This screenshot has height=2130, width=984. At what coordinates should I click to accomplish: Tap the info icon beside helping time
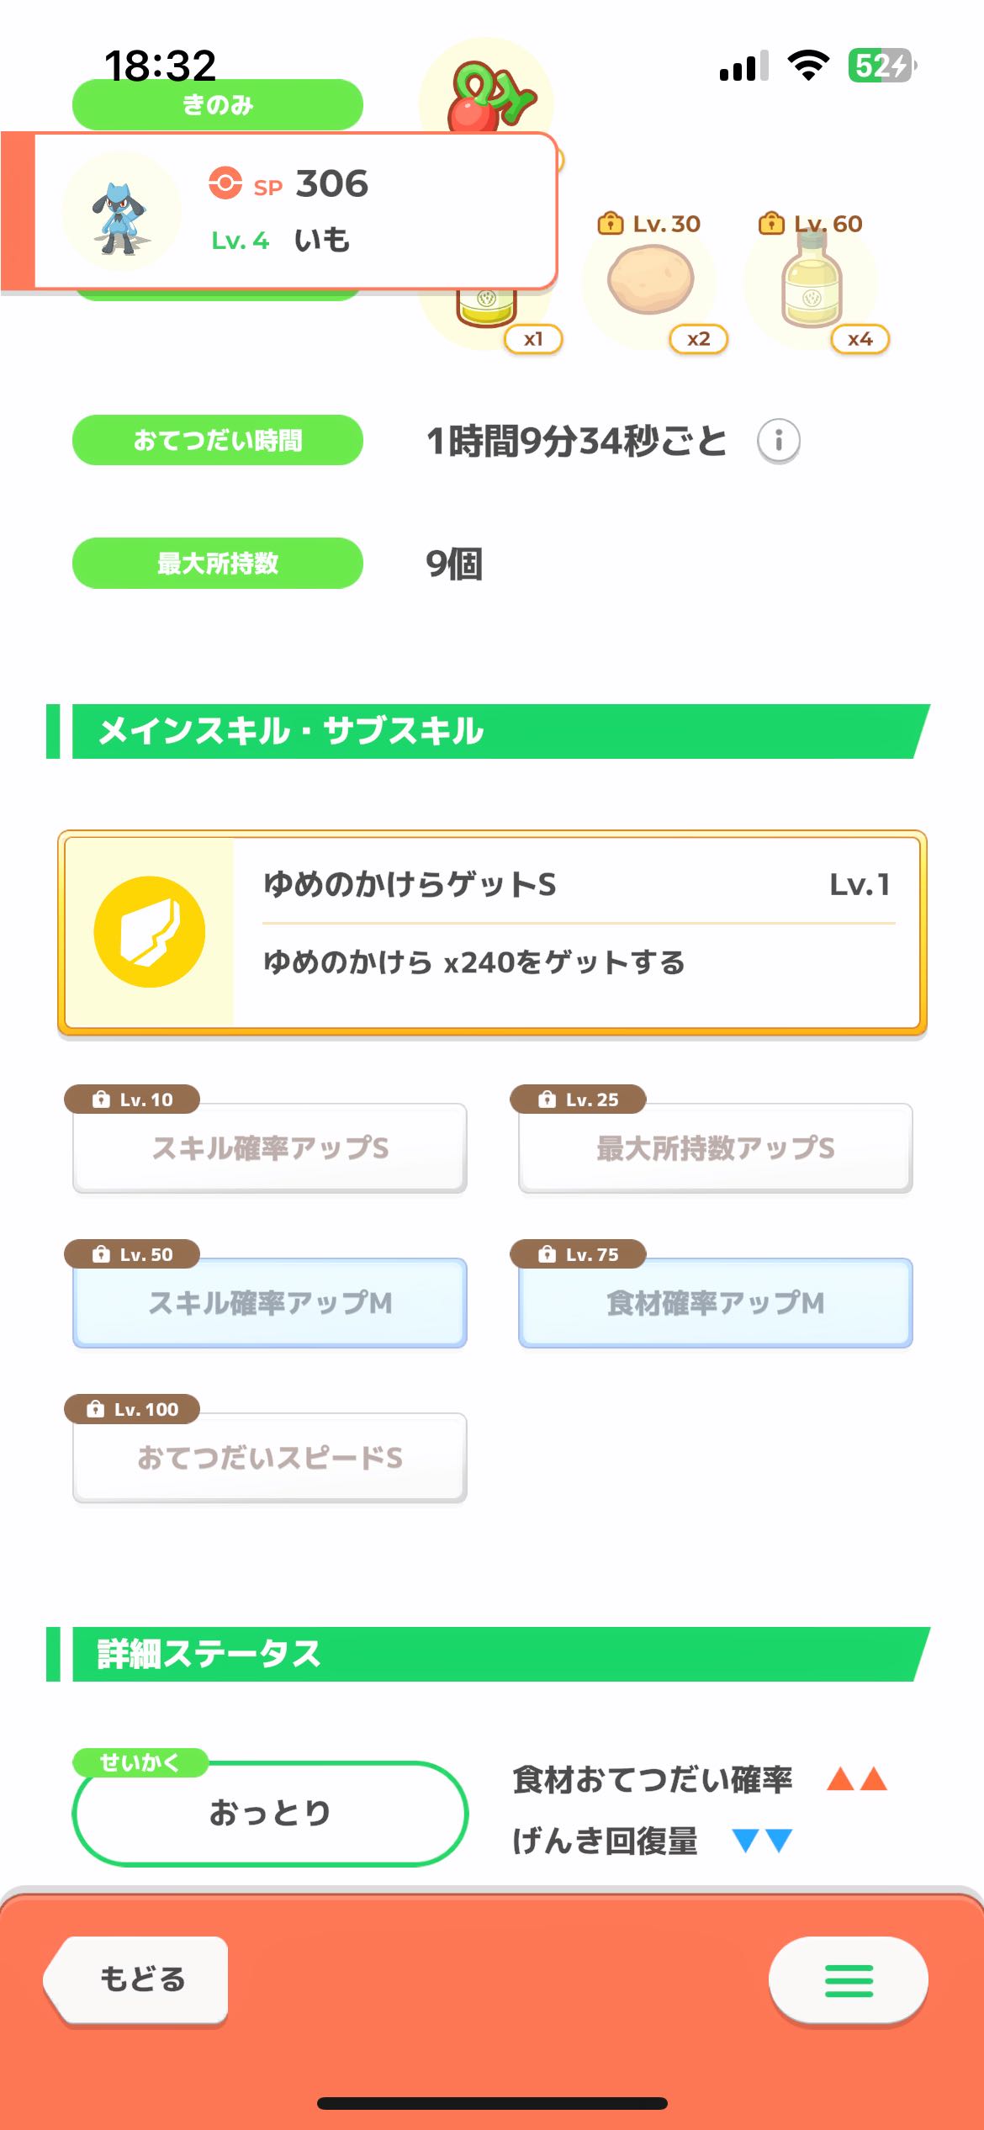pos(778,440)
